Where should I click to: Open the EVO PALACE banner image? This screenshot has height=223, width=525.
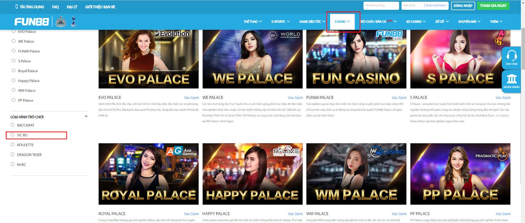[149, 59]
